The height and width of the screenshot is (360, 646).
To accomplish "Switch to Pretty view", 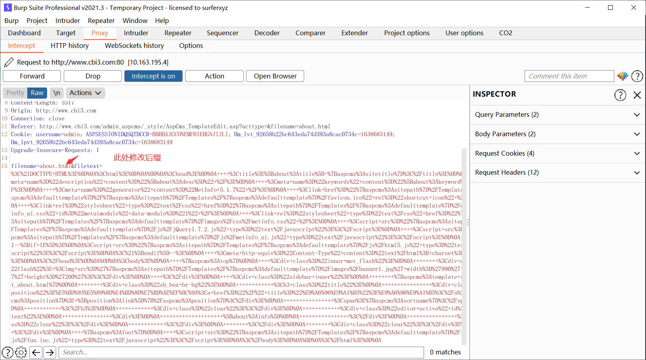I will coord(15,93).
